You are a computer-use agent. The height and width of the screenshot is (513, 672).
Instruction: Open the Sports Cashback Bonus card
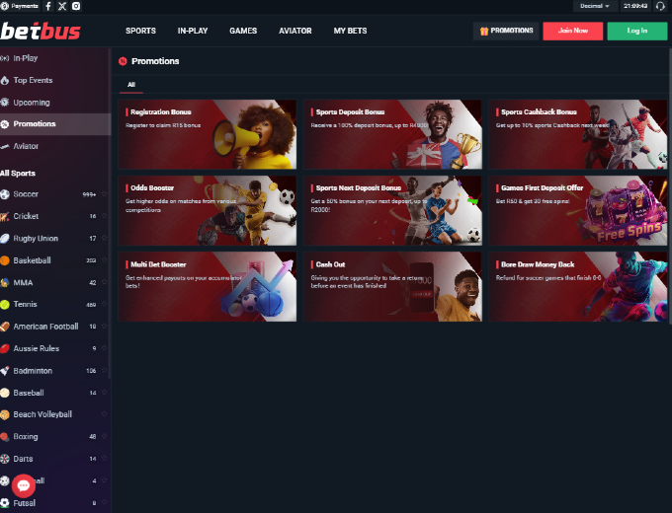point(578,134)
